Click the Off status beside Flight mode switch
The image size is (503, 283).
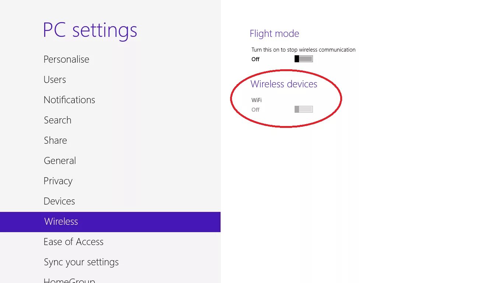coord(256,59)
